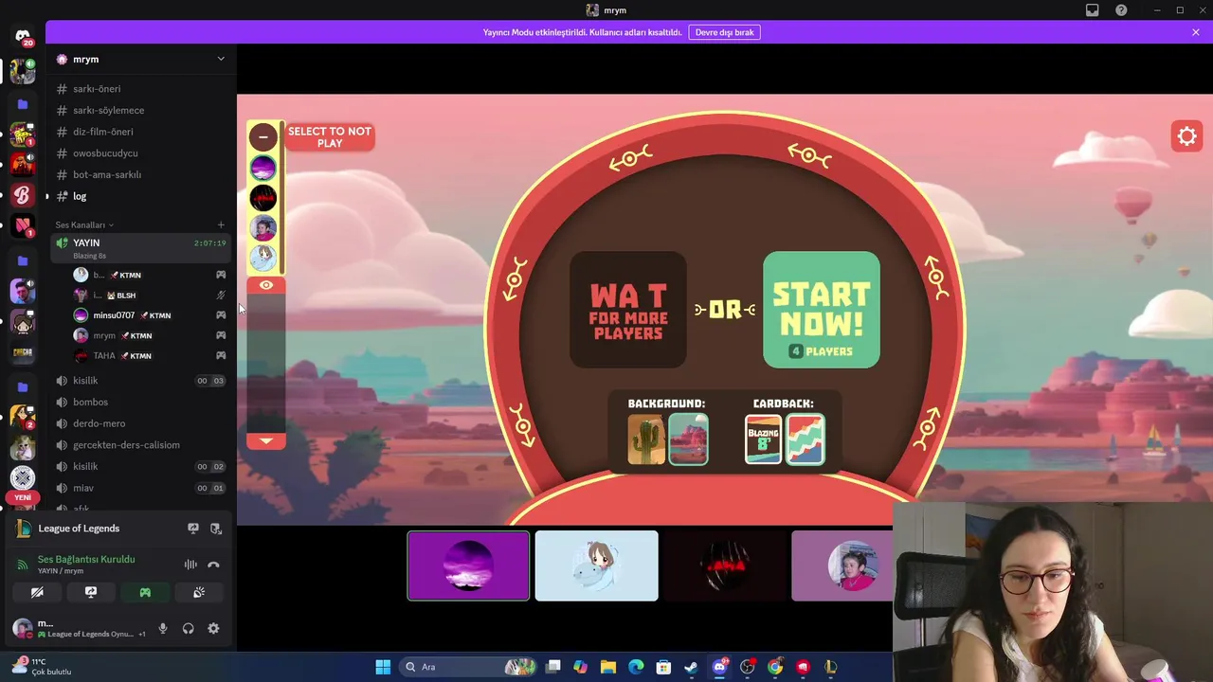
Task: Open the YAYIN voice channel
Action: coord(140,248)
